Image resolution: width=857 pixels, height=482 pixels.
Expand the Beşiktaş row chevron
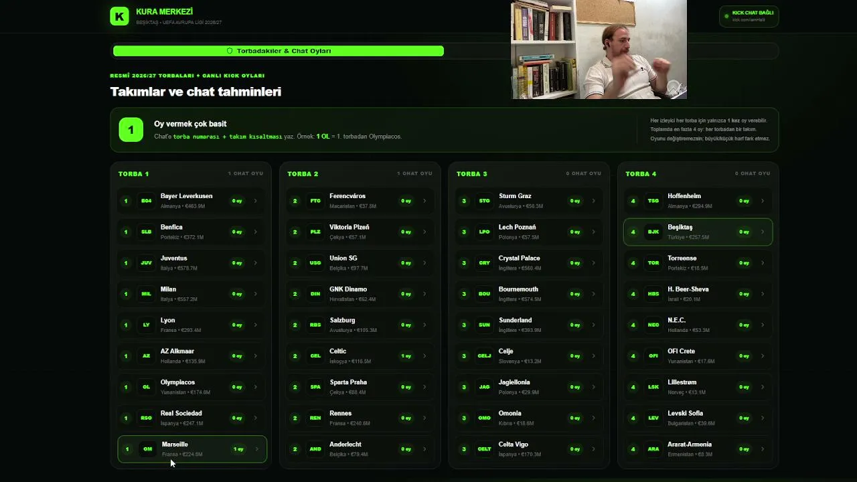coord(762,232)
